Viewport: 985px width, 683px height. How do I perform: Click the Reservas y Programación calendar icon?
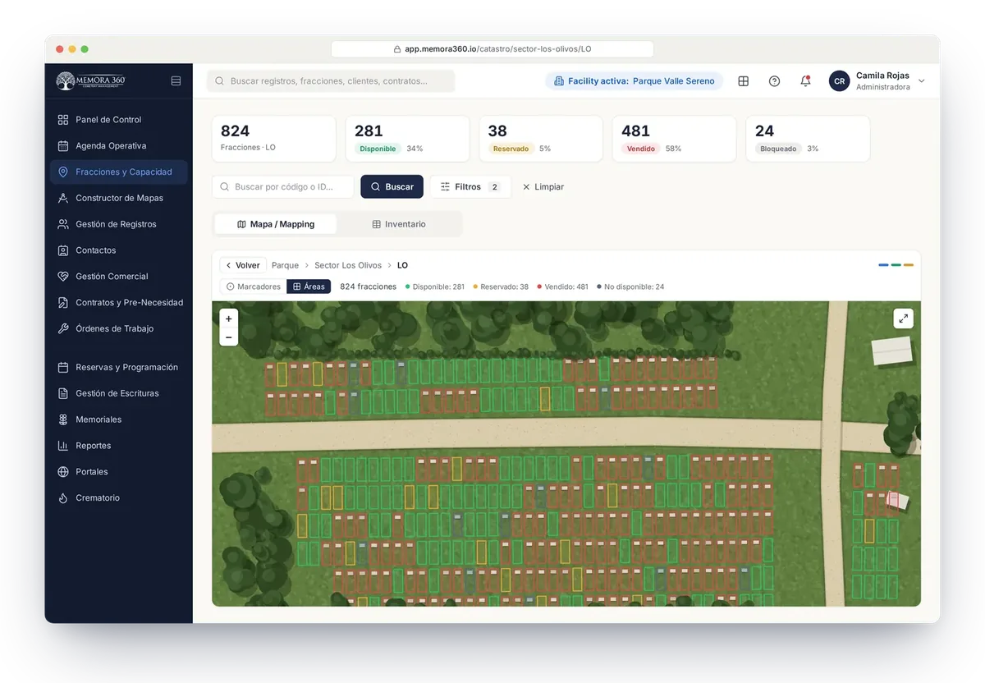coord(63,368)
